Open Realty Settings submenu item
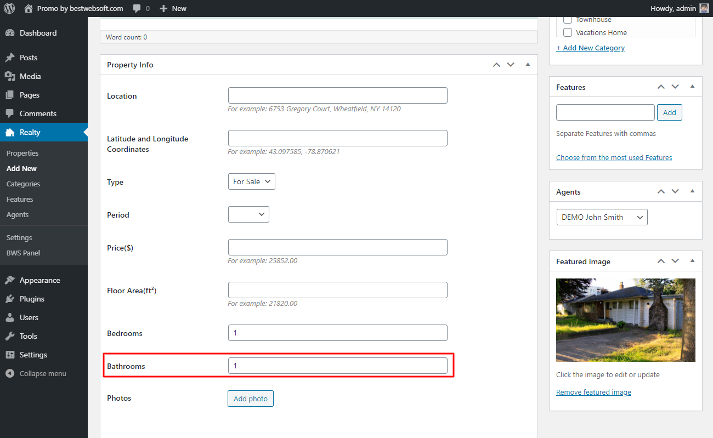The width and height of the screenshot is (713, 438). pos(19,237)
